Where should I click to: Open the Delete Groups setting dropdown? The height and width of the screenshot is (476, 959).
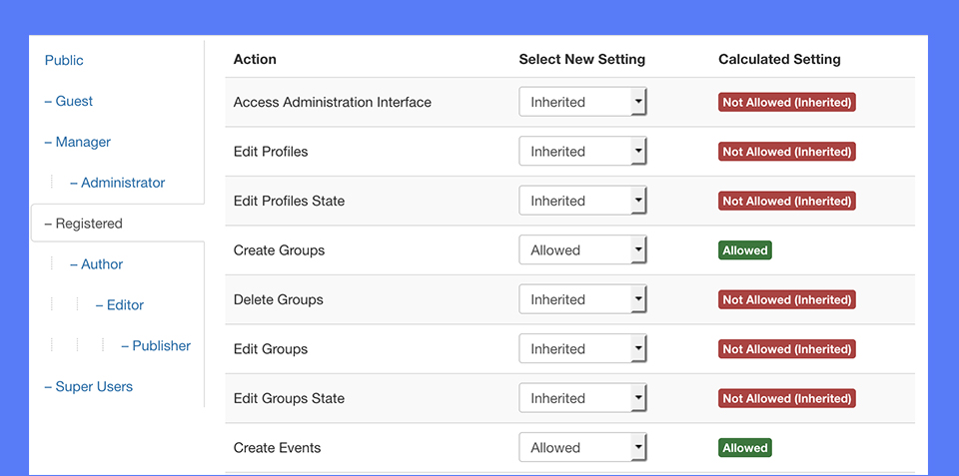coord(582,299)
